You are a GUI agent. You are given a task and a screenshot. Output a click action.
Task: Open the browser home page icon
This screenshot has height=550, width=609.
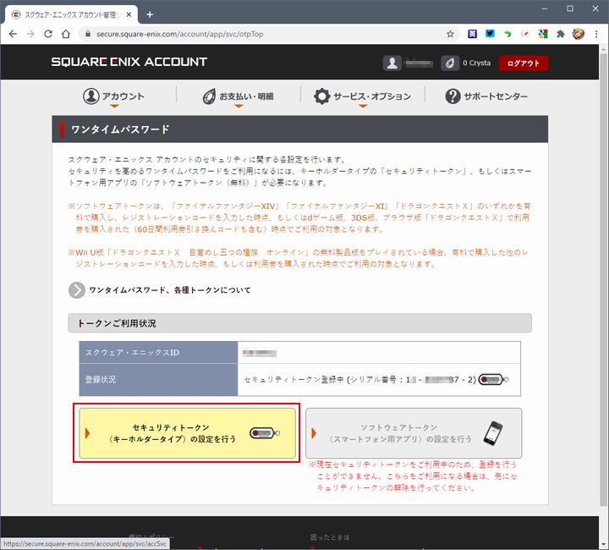coord(66,34)
